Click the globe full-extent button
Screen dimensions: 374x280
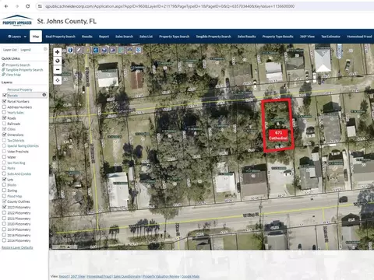[x=58, y=61]
